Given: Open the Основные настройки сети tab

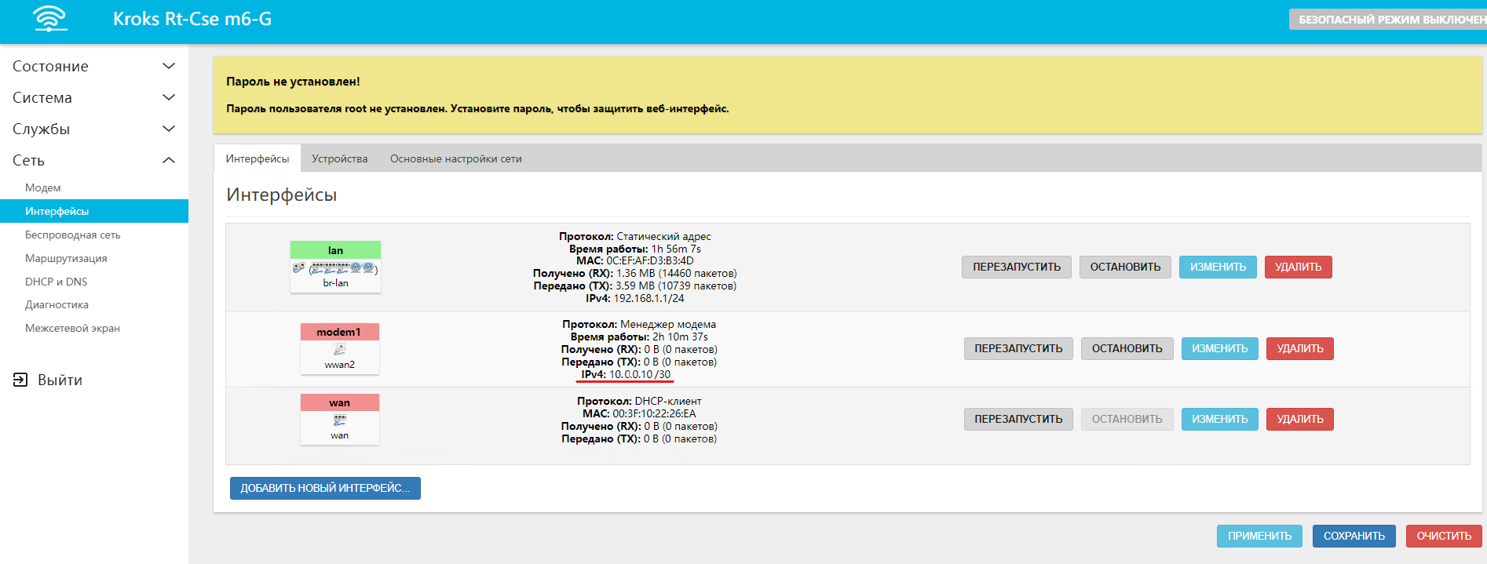Looking at the screenshot, I should [455, 159].
